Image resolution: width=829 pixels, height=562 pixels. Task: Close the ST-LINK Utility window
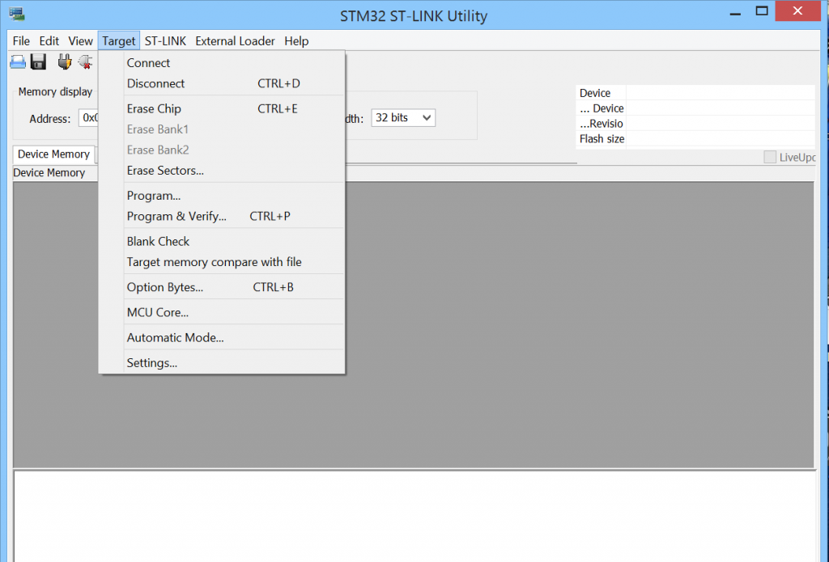[797, 11]
